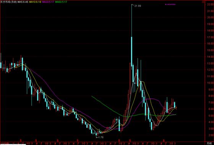Click the first red event marker on time axis
The image size is (214, 145).
21,140
